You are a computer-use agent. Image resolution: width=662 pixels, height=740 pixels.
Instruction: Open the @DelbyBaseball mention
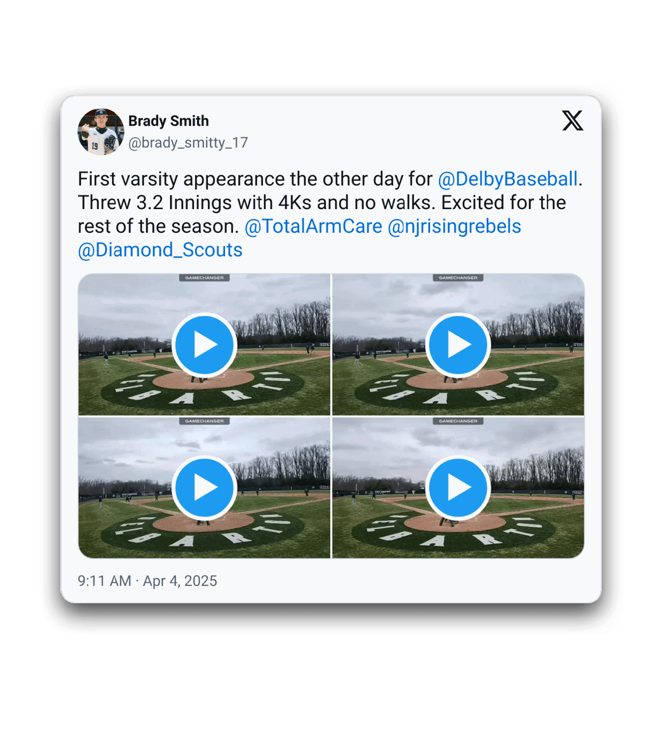[x=508, y=179]
